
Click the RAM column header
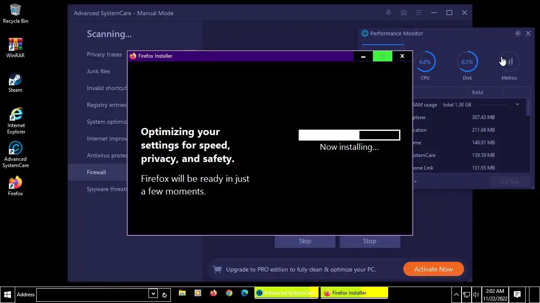coord(478,92)
